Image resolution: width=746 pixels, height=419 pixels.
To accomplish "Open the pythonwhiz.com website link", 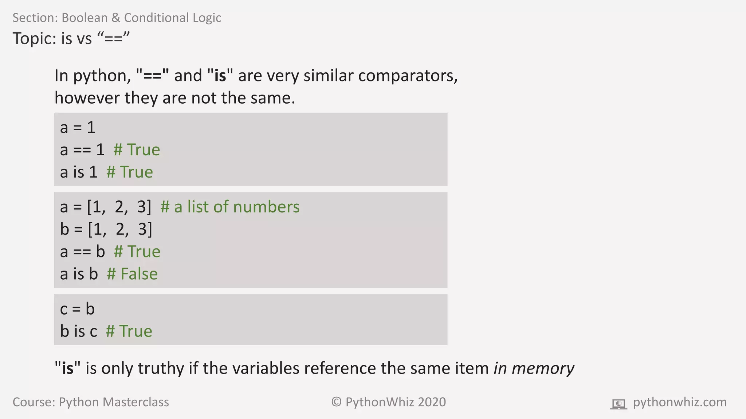I will [680, 402].
